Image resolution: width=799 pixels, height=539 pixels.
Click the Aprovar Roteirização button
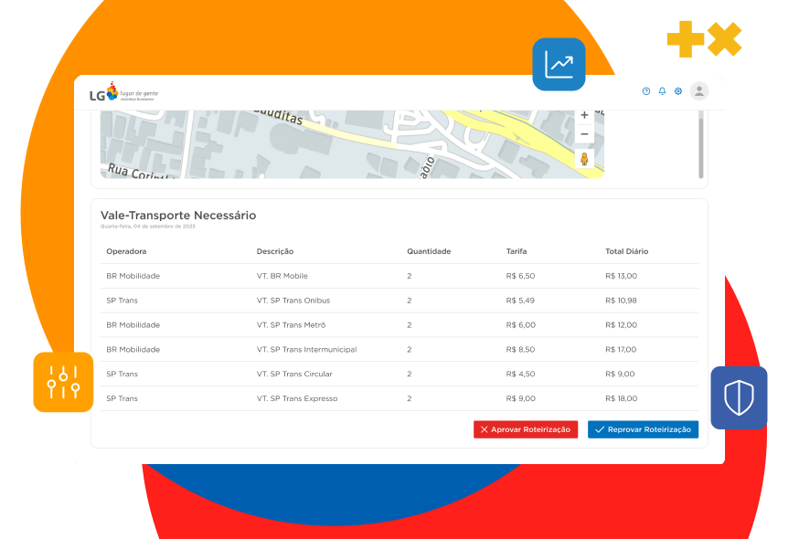[x=526, y=428]
